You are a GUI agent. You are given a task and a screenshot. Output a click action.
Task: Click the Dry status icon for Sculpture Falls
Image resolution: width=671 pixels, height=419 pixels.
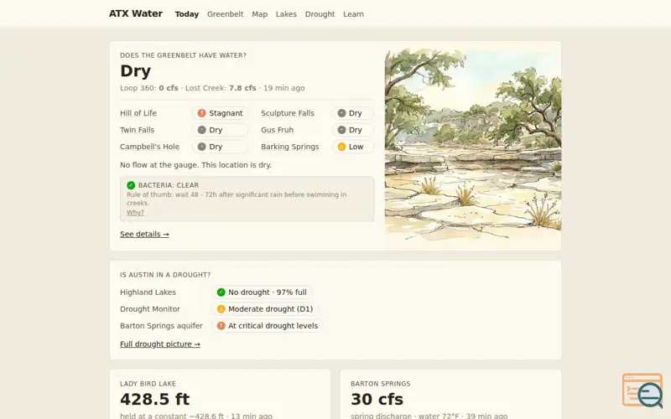tap(341, 113)
